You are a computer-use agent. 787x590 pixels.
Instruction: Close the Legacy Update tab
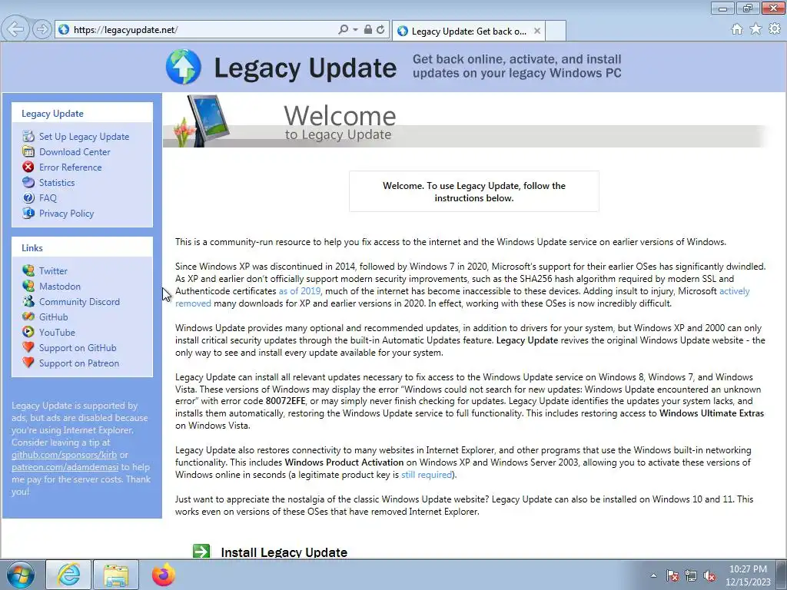(x=537, y=31)
